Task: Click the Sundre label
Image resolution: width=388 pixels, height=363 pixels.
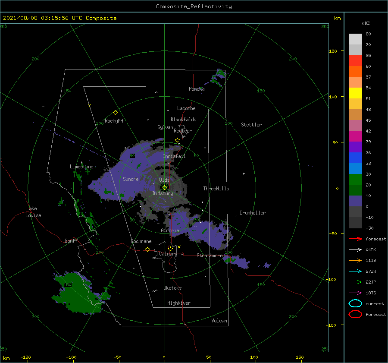Action: click(x=131, y=179)
